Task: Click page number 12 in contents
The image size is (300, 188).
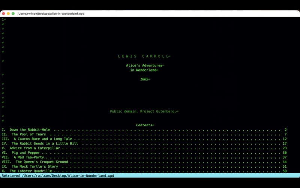Action: (285, 139)
